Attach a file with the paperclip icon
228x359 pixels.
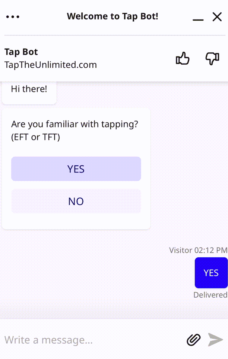193,340
